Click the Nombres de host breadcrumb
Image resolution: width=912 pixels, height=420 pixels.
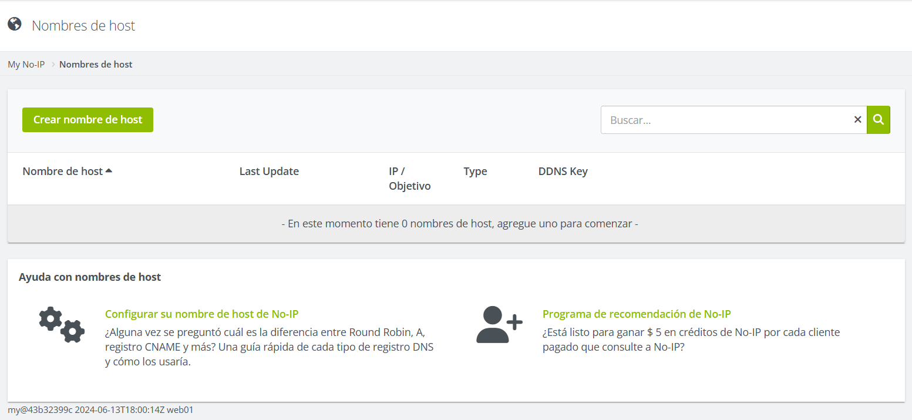96,65
